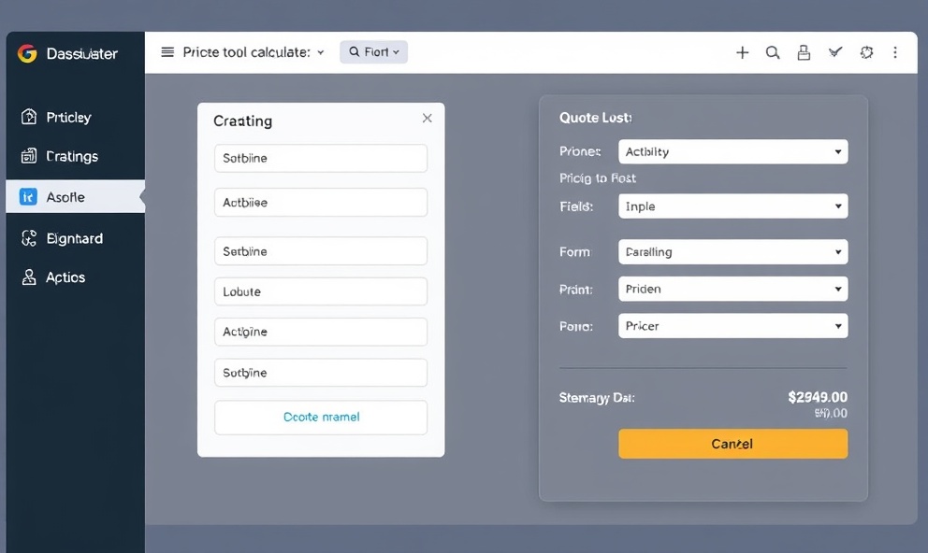Select the Eignhard sidebar icon
The width and height of the screenshot is (928, 553).
point(28,238)
